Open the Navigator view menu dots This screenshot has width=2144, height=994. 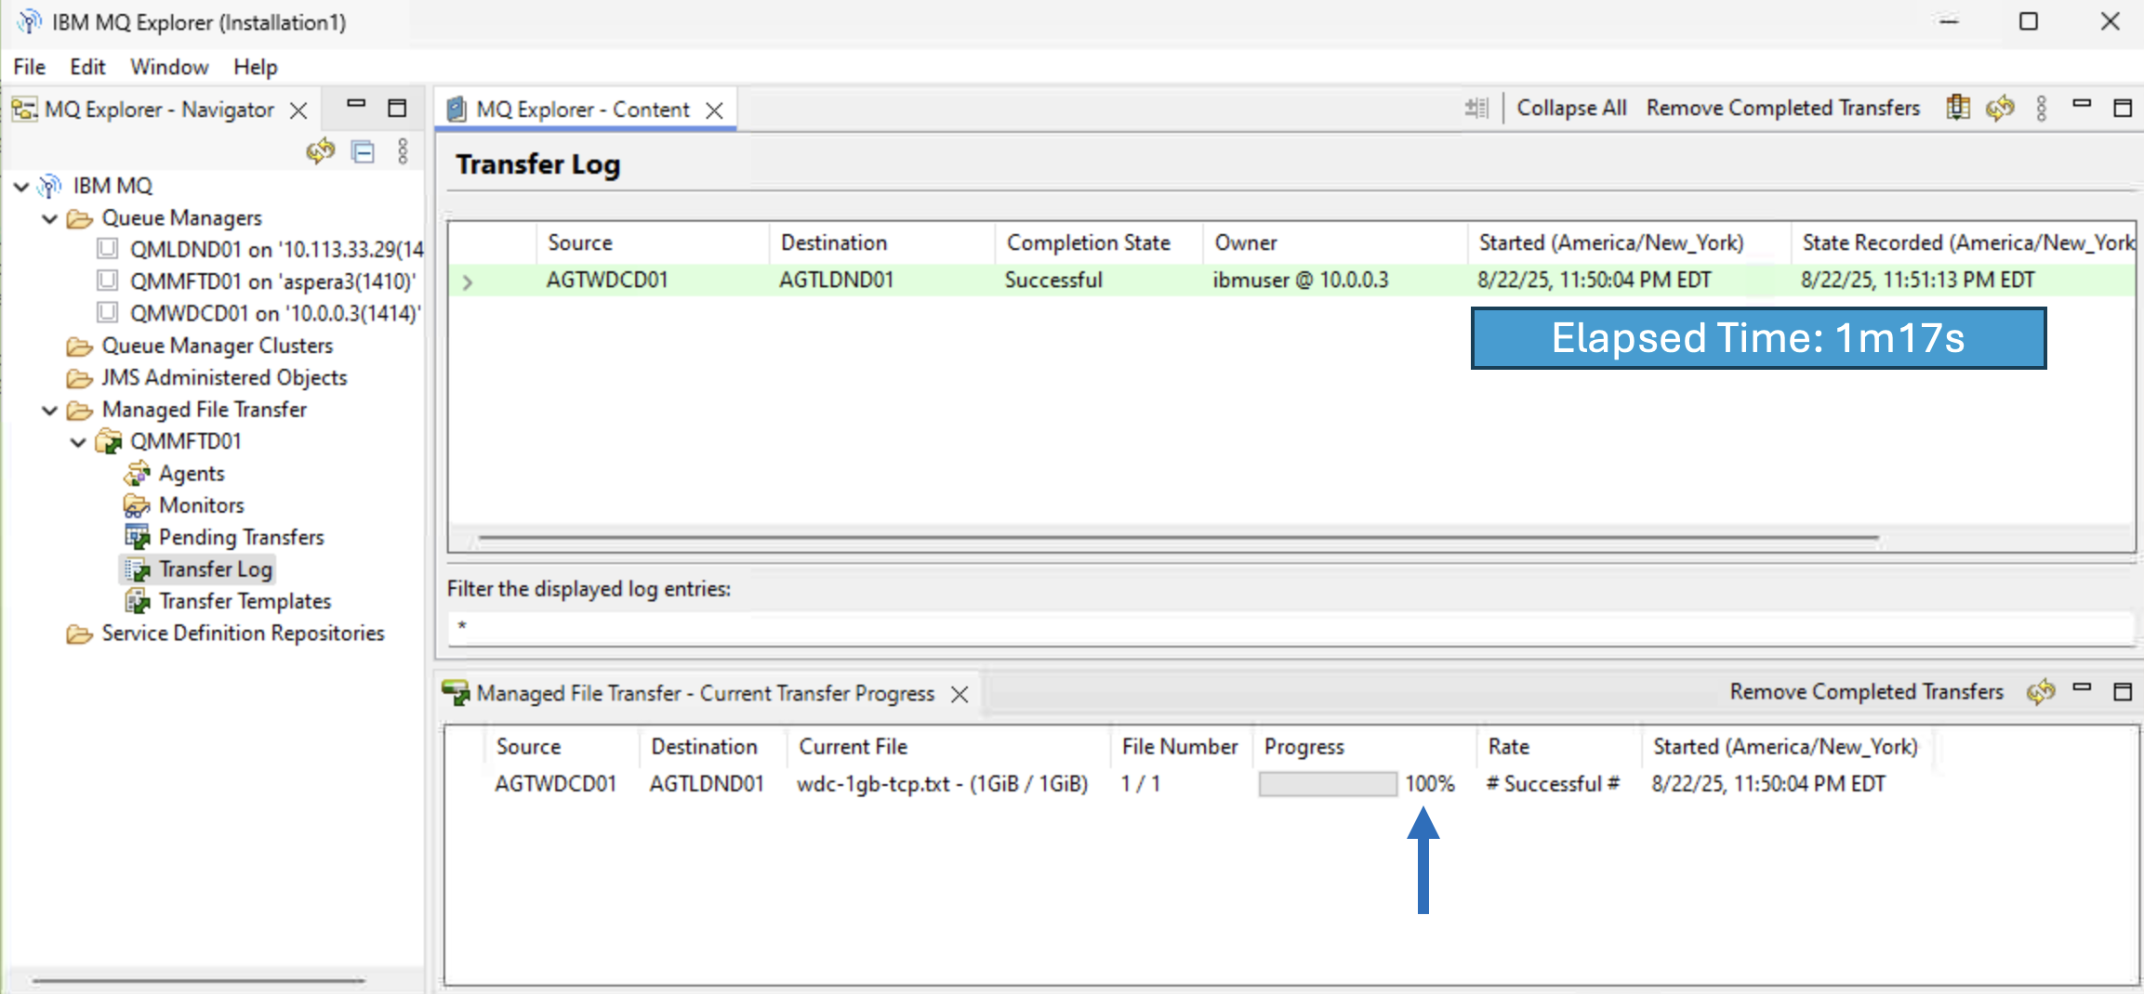pos(403,151)
